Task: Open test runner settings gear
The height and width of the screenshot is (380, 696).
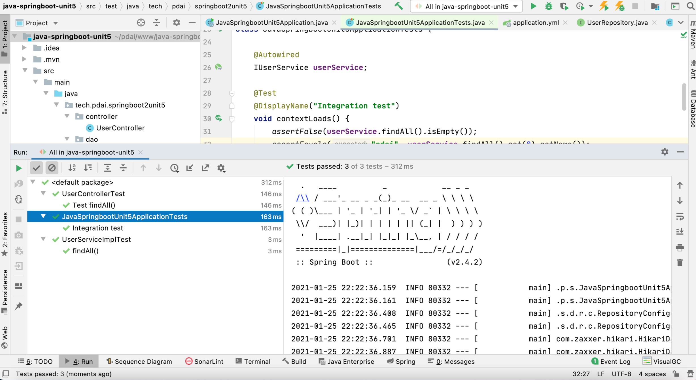Action: tap(221, 168)
